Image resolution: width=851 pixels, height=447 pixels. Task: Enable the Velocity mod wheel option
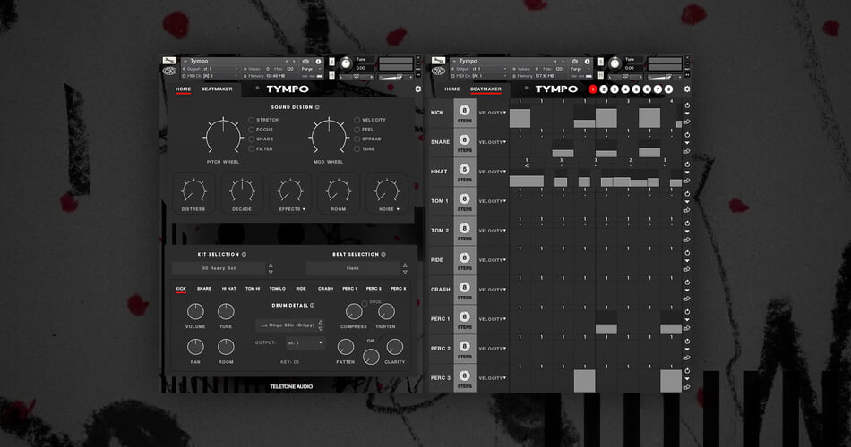[357, 120]
